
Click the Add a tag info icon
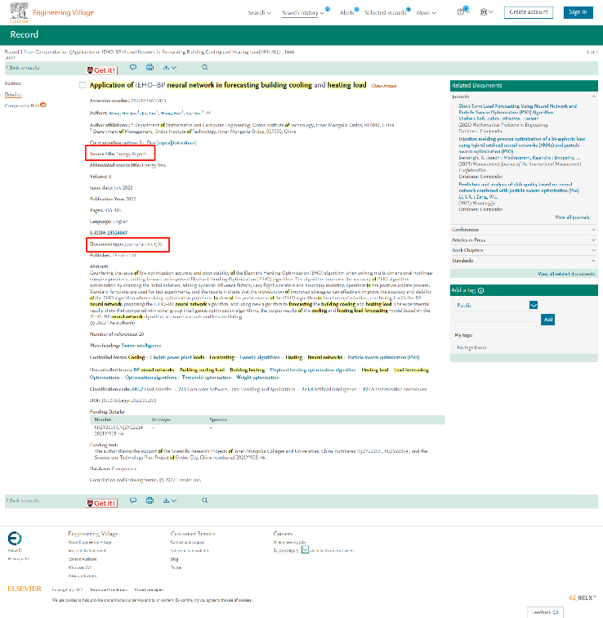point(481,290)
